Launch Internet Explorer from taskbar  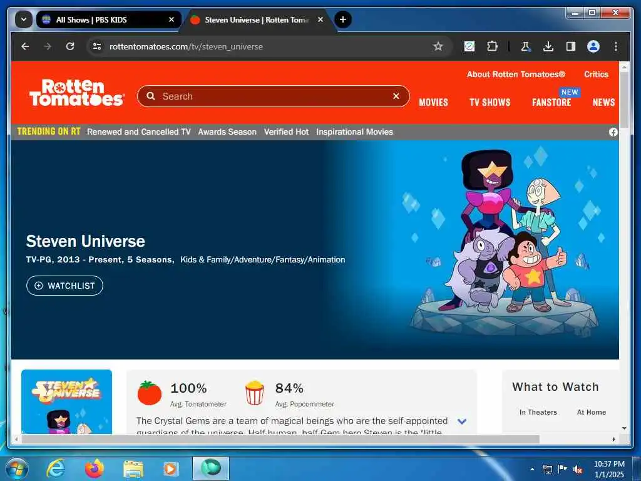(55, 468)
